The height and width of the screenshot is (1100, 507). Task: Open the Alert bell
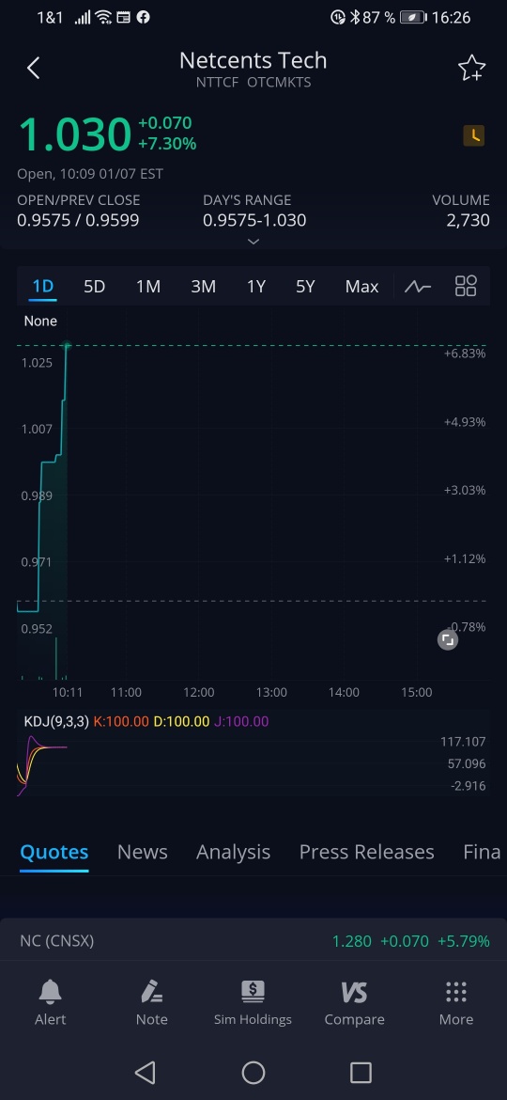coord(51,1003)
